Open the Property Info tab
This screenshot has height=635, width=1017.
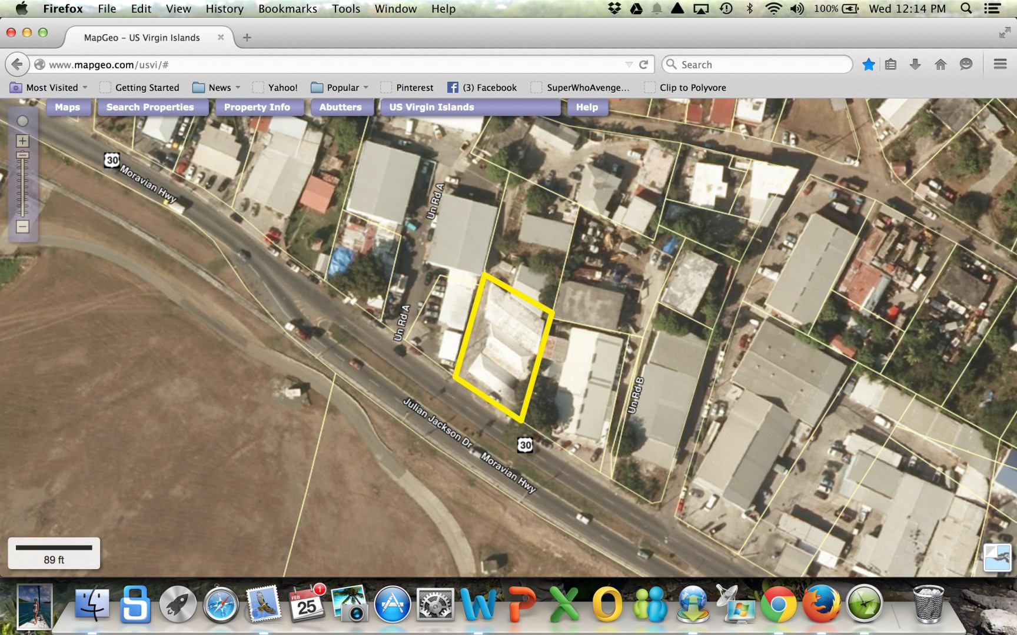click(x=257, y=107)
